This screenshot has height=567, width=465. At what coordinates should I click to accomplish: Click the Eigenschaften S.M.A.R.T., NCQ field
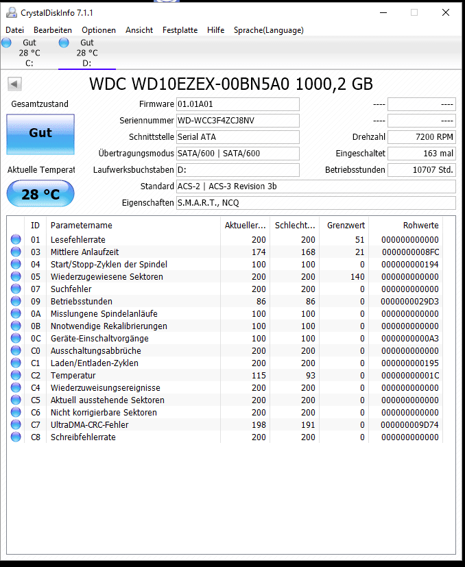pos(316,203)
